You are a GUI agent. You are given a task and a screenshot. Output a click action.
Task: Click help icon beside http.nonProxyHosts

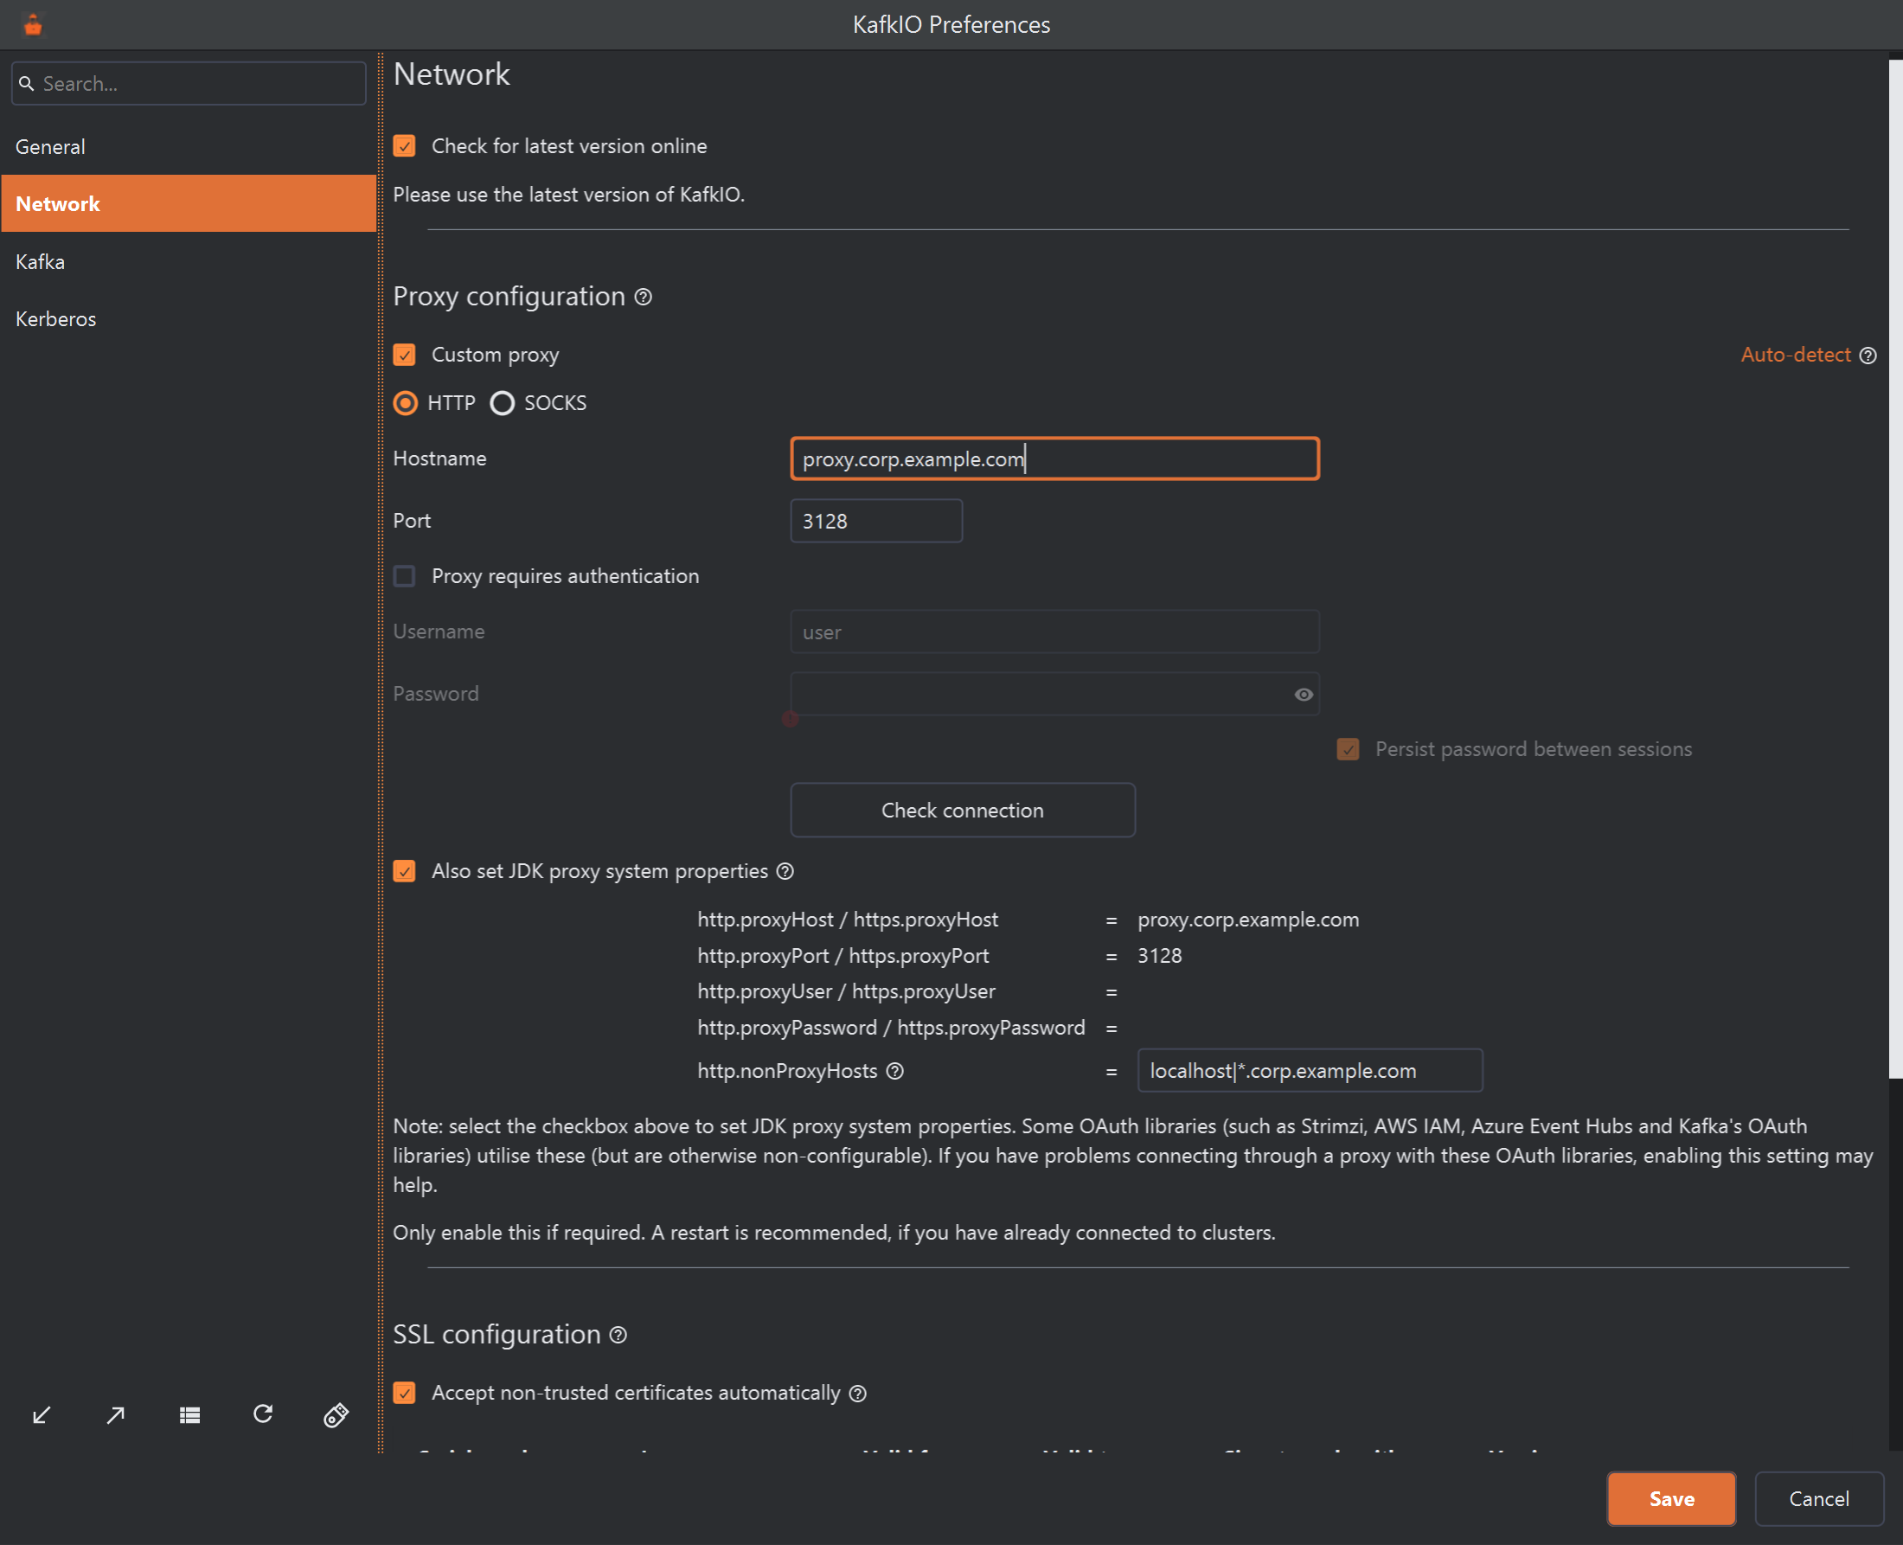coord(895,1071)
